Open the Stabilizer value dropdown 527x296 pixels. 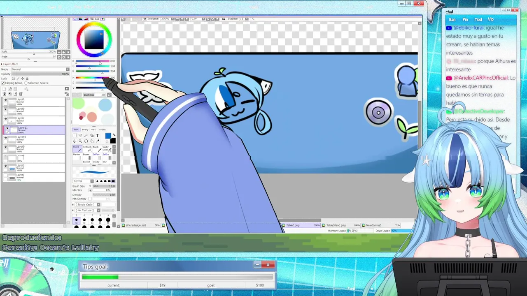[x=247, y=19]
